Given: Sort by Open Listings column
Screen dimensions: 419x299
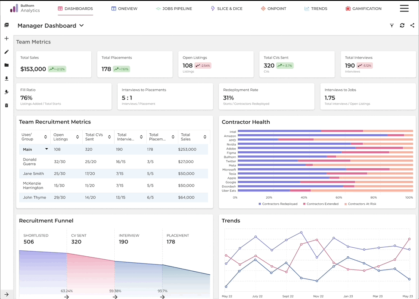Looking at the screenshot, I should point(78,137).
